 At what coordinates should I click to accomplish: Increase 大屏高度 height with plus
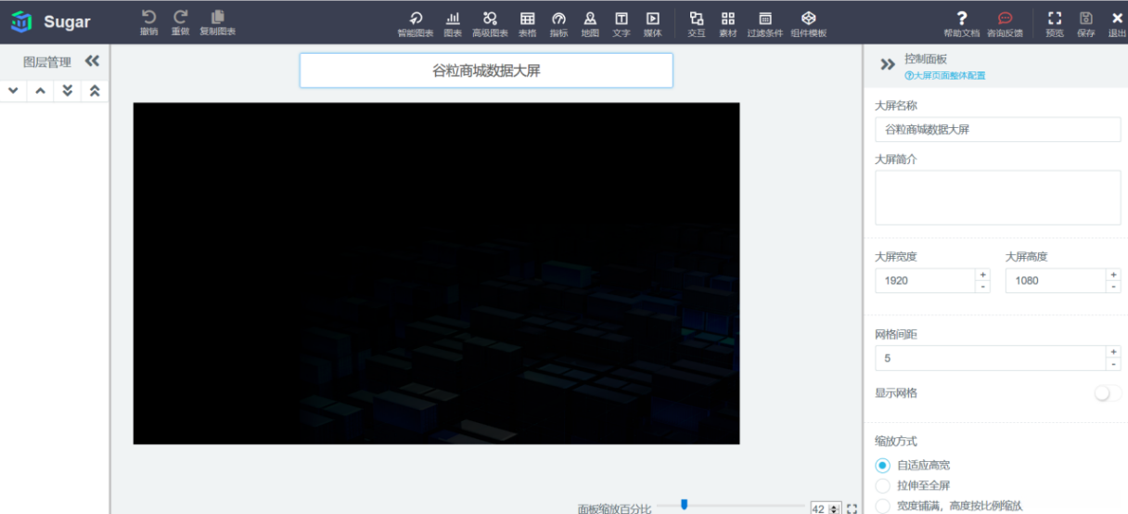[1113, 275]
